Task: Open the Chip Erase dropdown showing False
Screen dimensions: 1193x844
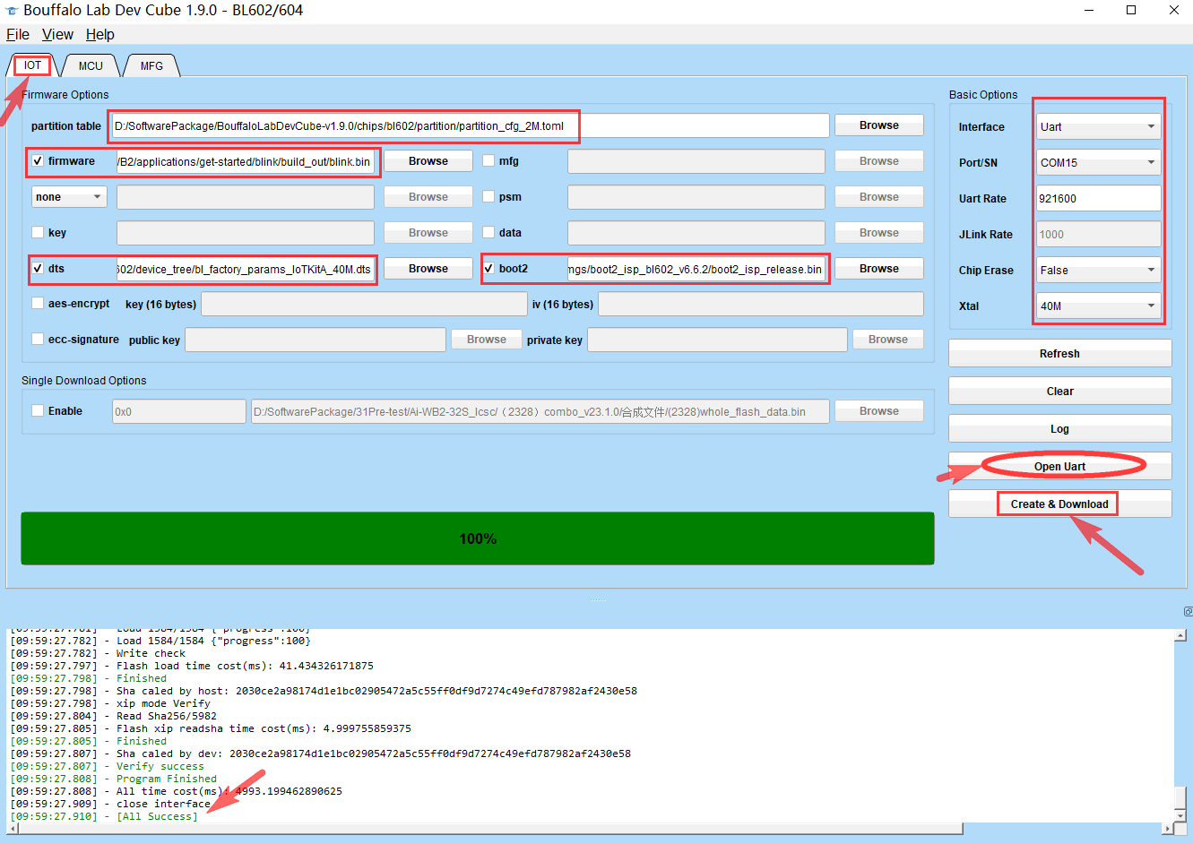Action: point(1098,270)
